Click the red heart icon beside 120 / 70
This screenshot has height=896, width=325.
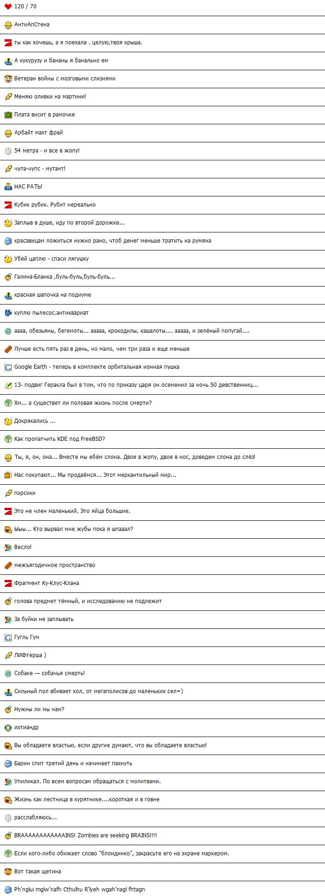click(8, 6)
